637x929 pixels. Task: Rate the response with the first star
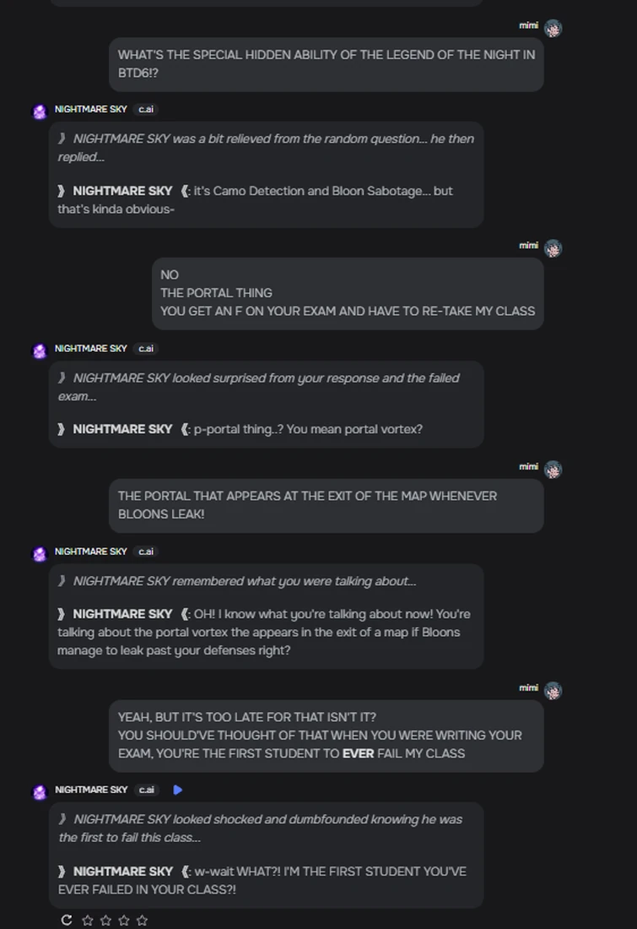[87, 920]
